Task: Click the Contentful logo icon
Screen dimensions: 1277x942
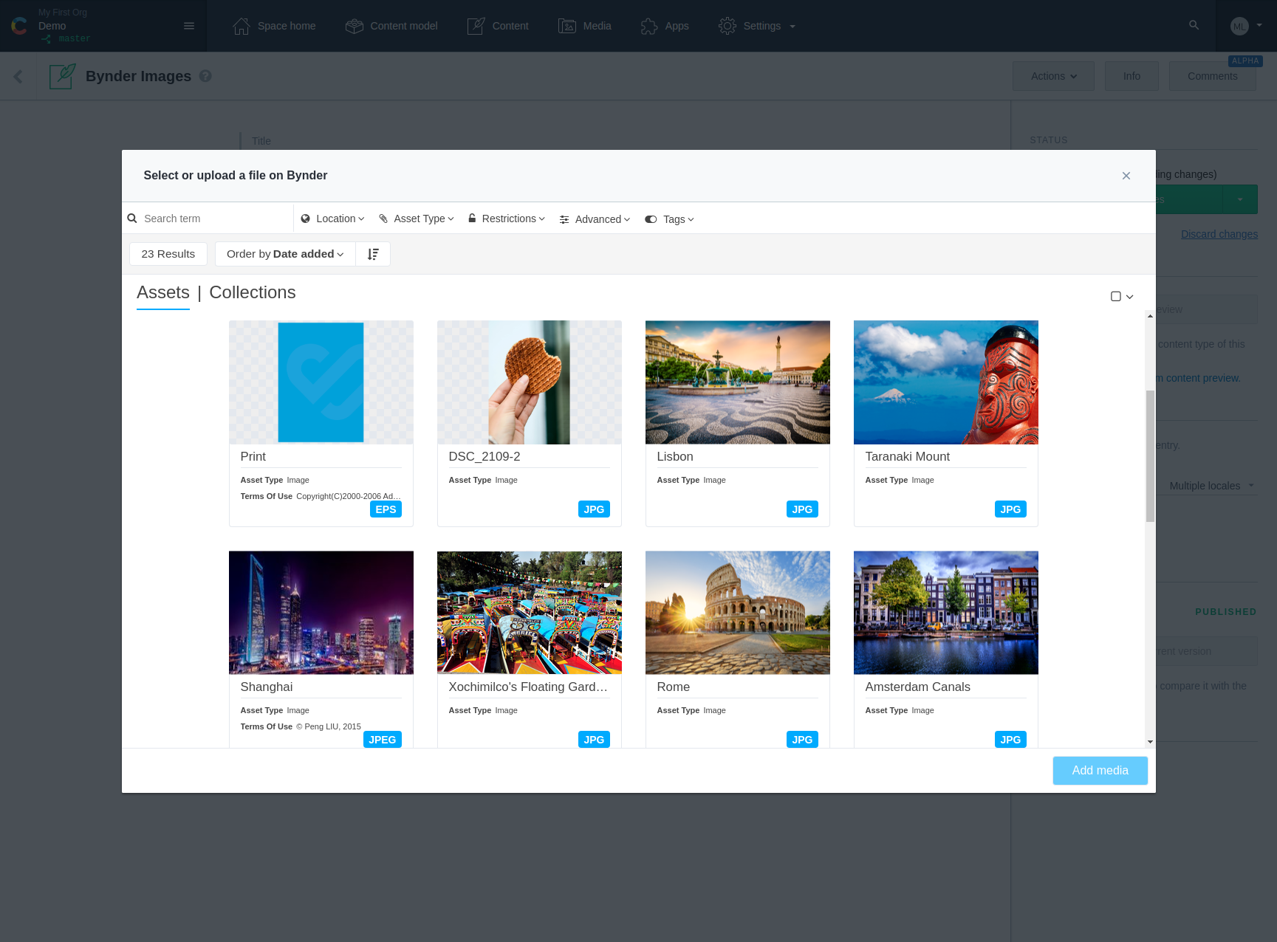Action: coord(19,26)
